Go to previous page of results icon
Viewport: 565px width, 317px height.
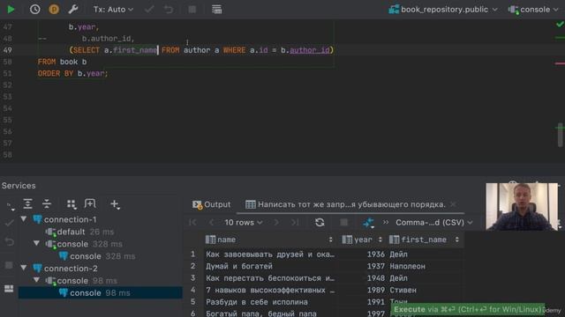pos(212,223)
